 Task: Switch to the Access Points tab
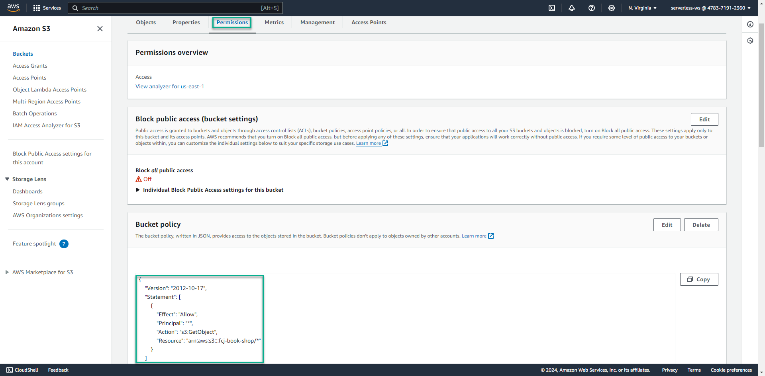point(369,22)
